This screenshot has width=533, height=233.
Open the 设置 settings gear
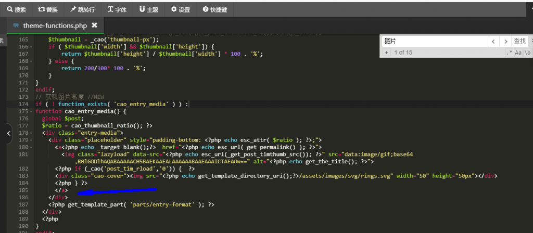(x=181, y=9)
